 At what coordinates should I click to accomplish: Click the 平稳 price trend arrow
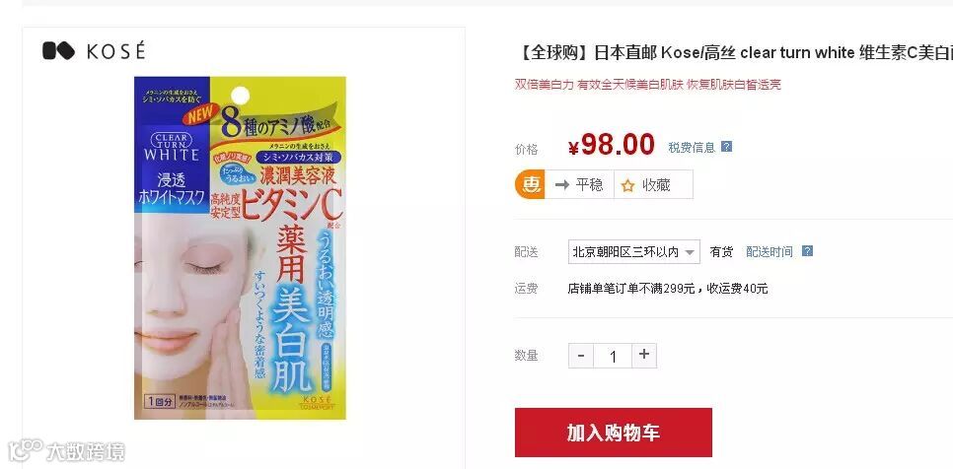pos(561,185)
